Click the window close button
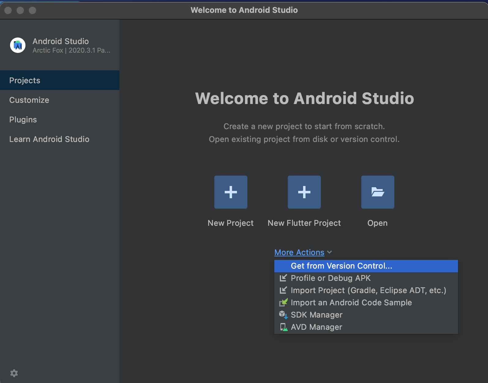This screenshot has height=383, width=488. click(8, 10)
